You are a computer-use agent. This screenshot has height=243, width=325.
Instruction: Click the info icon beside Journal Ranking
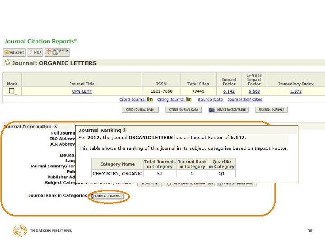coord(125,130)
